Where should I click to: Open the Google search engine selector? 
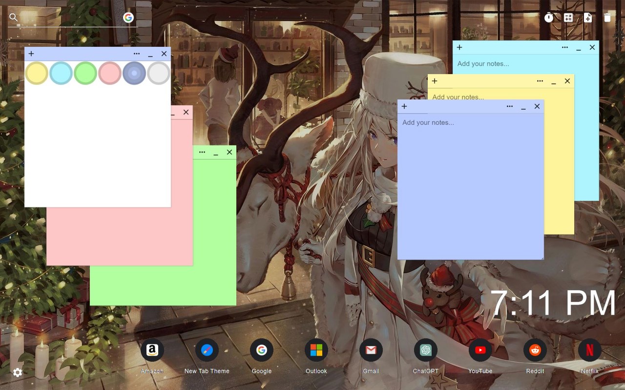click(x=128, y=18)
